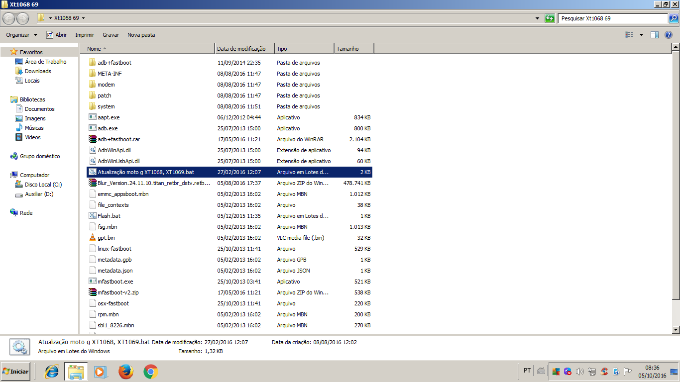Refresh the folder view
This screenshot has height=382, width=680.
point(550,18)
